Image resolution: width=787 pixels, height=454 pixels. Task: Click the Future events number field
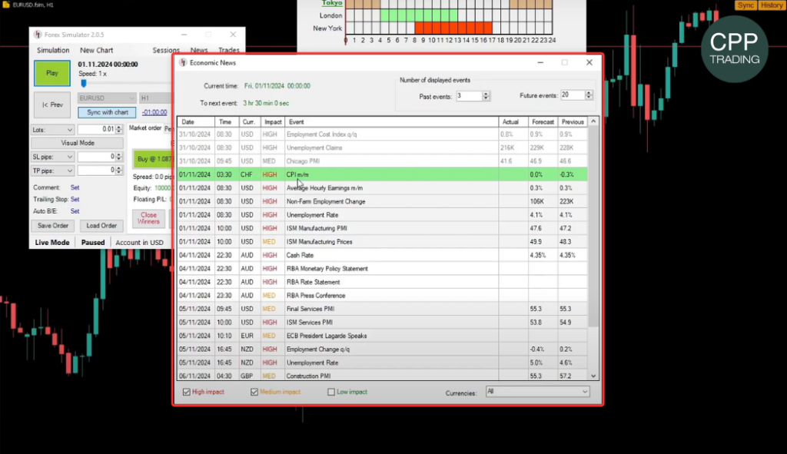[x=572, y=94]
